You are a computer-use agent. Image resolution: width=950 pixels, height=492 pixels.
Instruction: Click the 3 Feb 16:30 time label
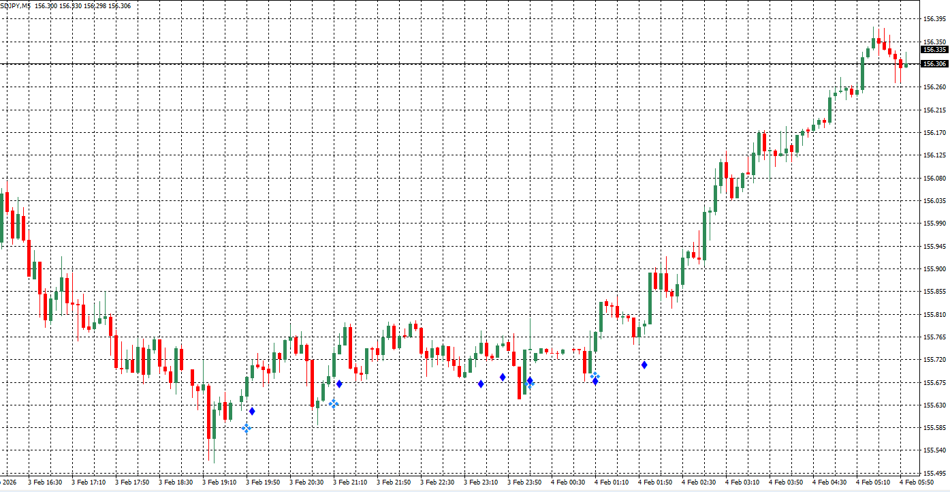[x=45, y=482]
